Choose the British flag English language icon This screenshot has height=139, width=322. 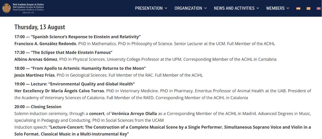319,8
